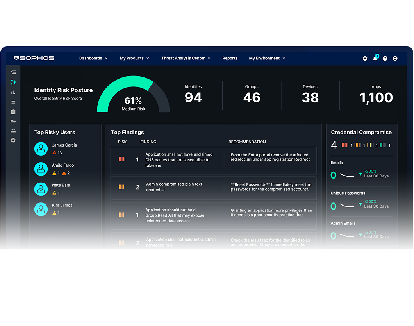This screenshot has width=414, height=326.
Task: Open notifications bell icon
Action: click(375, 58)
